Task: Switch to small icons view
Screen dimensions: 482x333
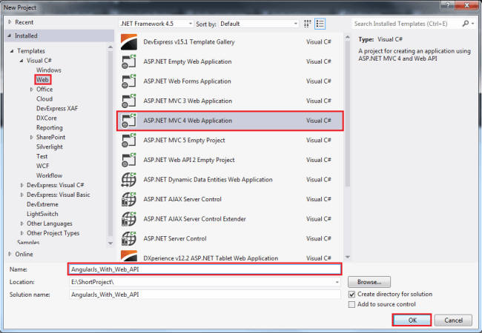Action: click(x=307, y=24)
